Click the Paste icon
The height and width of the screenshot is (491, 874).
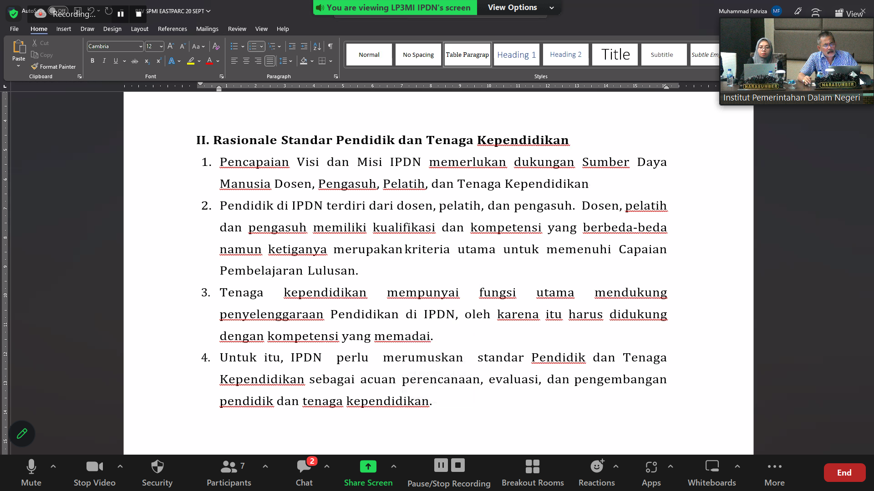(x=19, y=46)
